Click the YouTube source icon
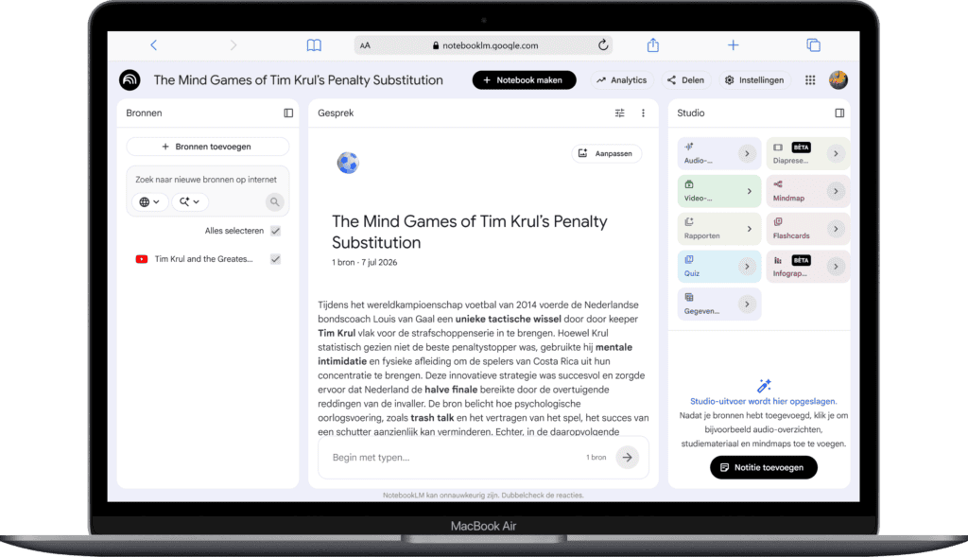Viewport: 968px width, 557px height. (142, 259)
